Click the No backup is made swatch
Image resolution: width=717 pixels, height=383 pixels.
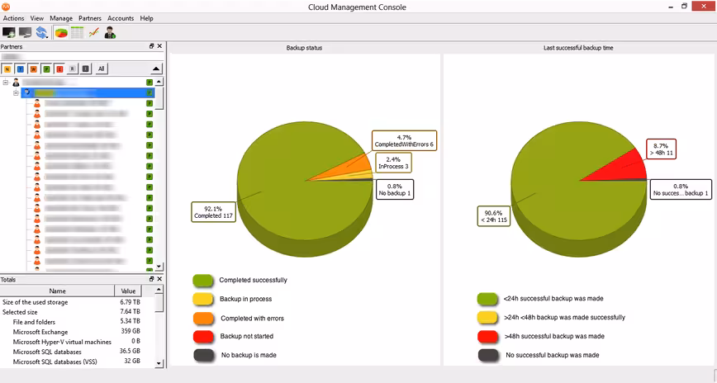(203, 356)
